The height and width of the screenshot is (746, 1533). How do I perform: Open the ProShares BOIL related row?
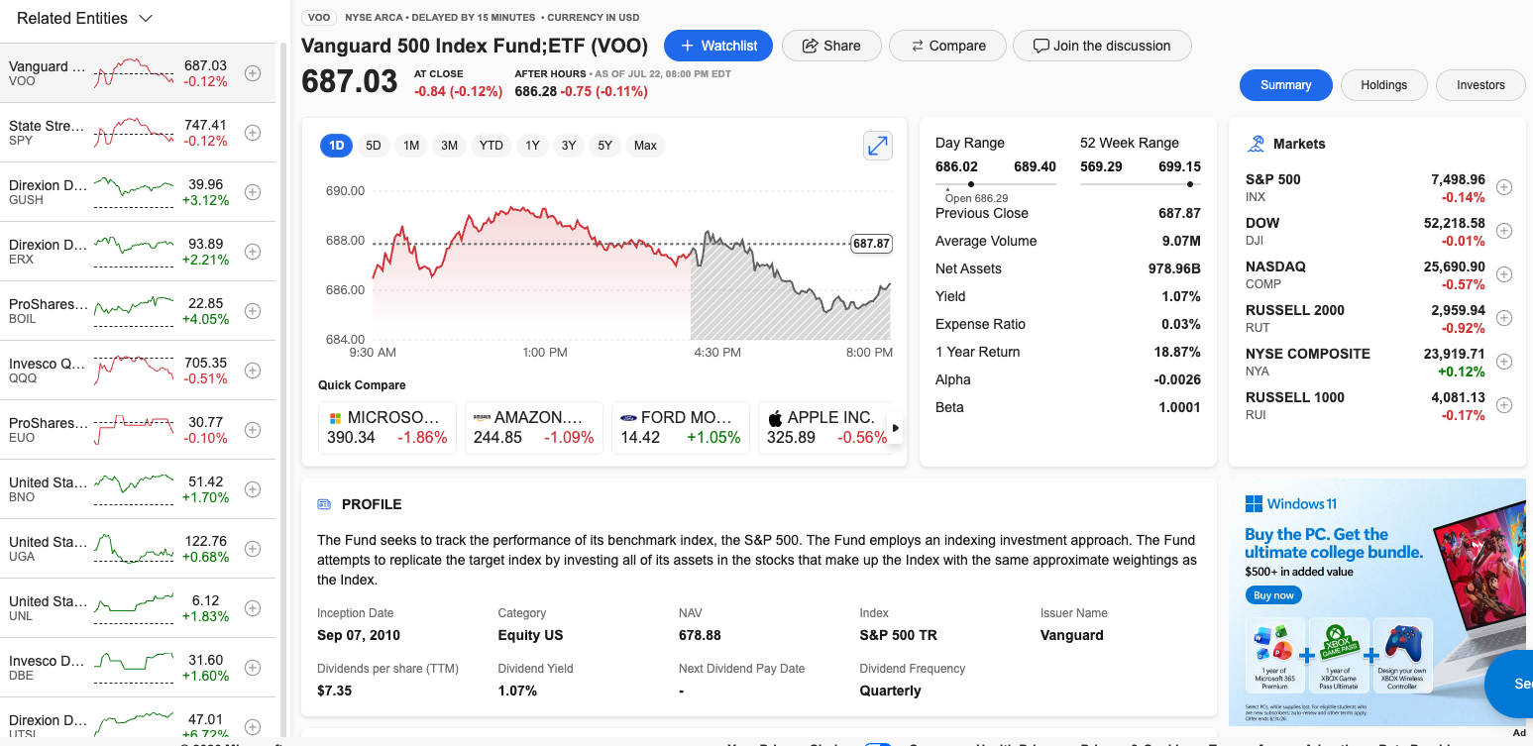[138, 311]
